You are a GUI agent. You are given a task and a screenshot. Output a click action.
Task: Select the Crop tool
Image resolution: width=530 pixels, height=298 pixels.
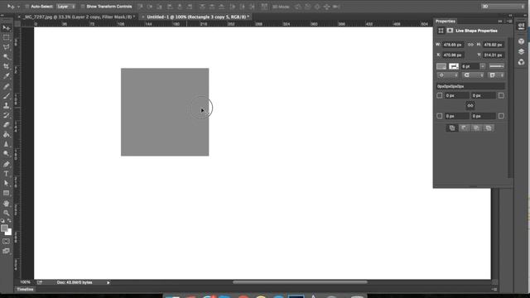7,66
